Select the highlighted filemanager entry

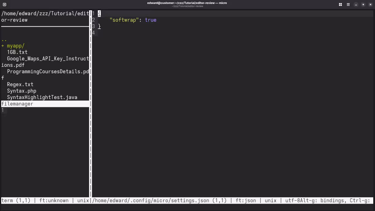coord(17,104)
